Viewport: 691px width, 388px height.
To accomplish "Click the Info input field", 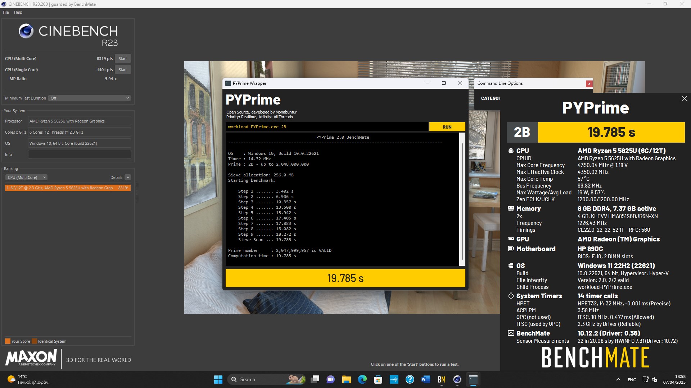I will point(80,154).
